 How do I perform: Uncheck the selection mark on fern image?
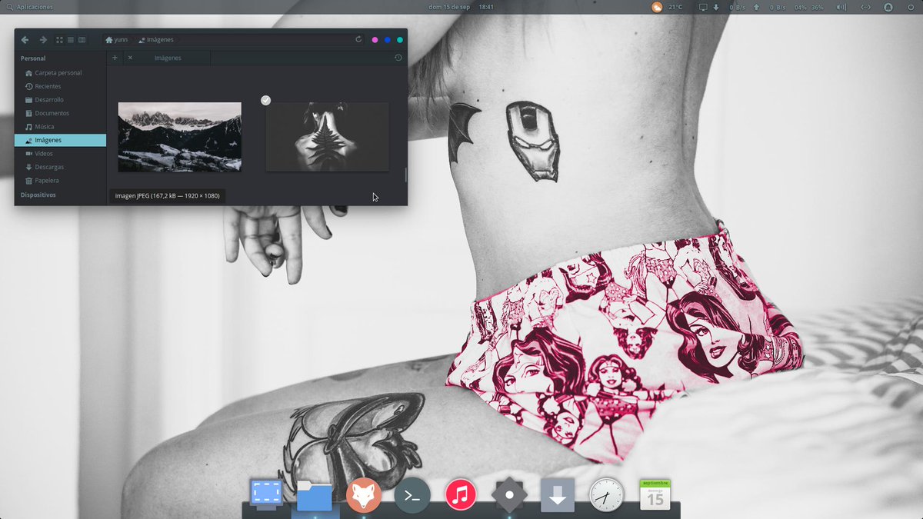point(265,100)
